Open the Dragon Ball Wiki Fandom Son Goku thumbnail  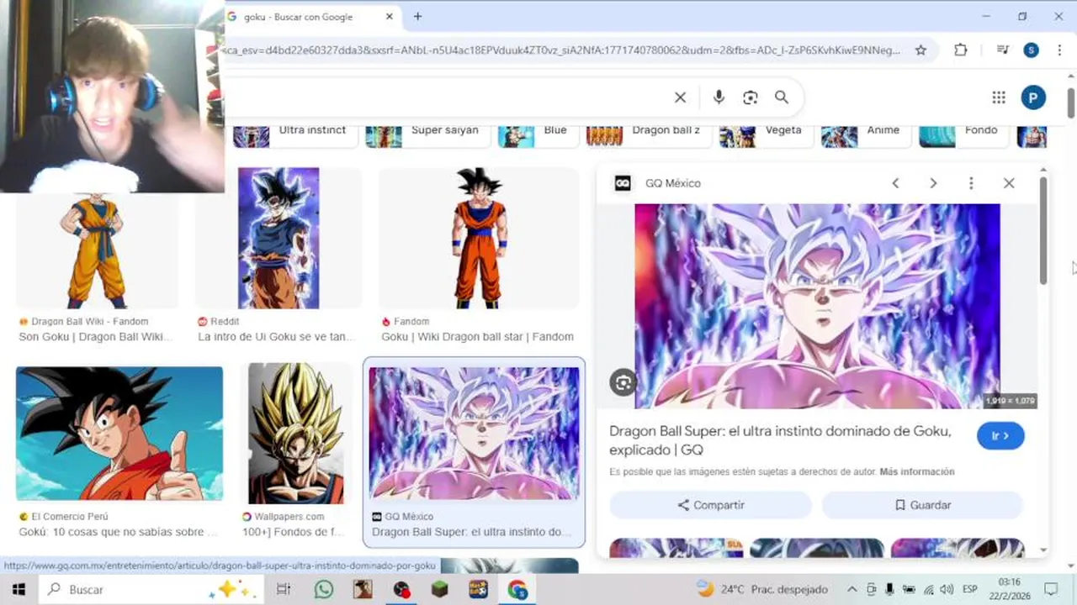97,250
